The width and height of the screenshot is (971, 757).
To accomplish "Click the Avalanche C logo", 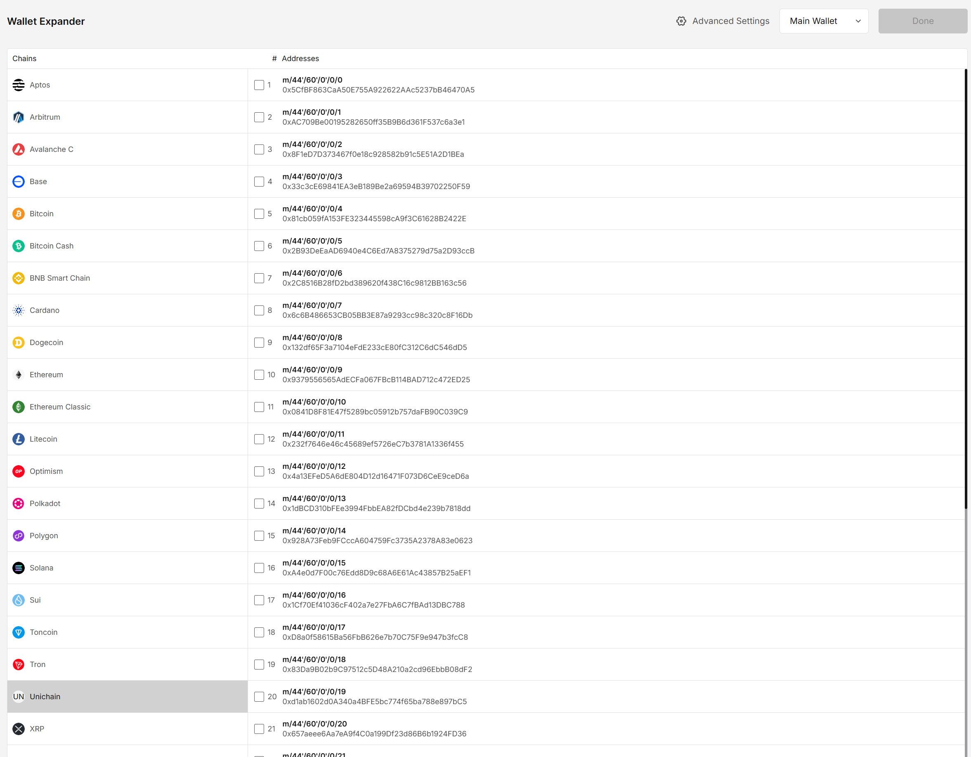I will 18,149.
